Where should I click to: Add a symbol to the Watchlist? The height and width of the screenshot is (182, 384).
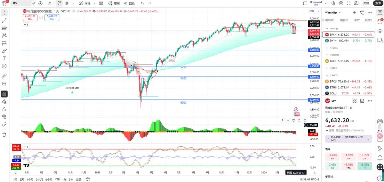355,12
